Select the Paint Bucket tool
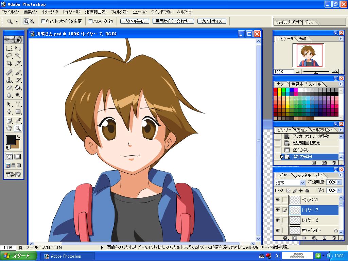 click(x=18, y=87)
